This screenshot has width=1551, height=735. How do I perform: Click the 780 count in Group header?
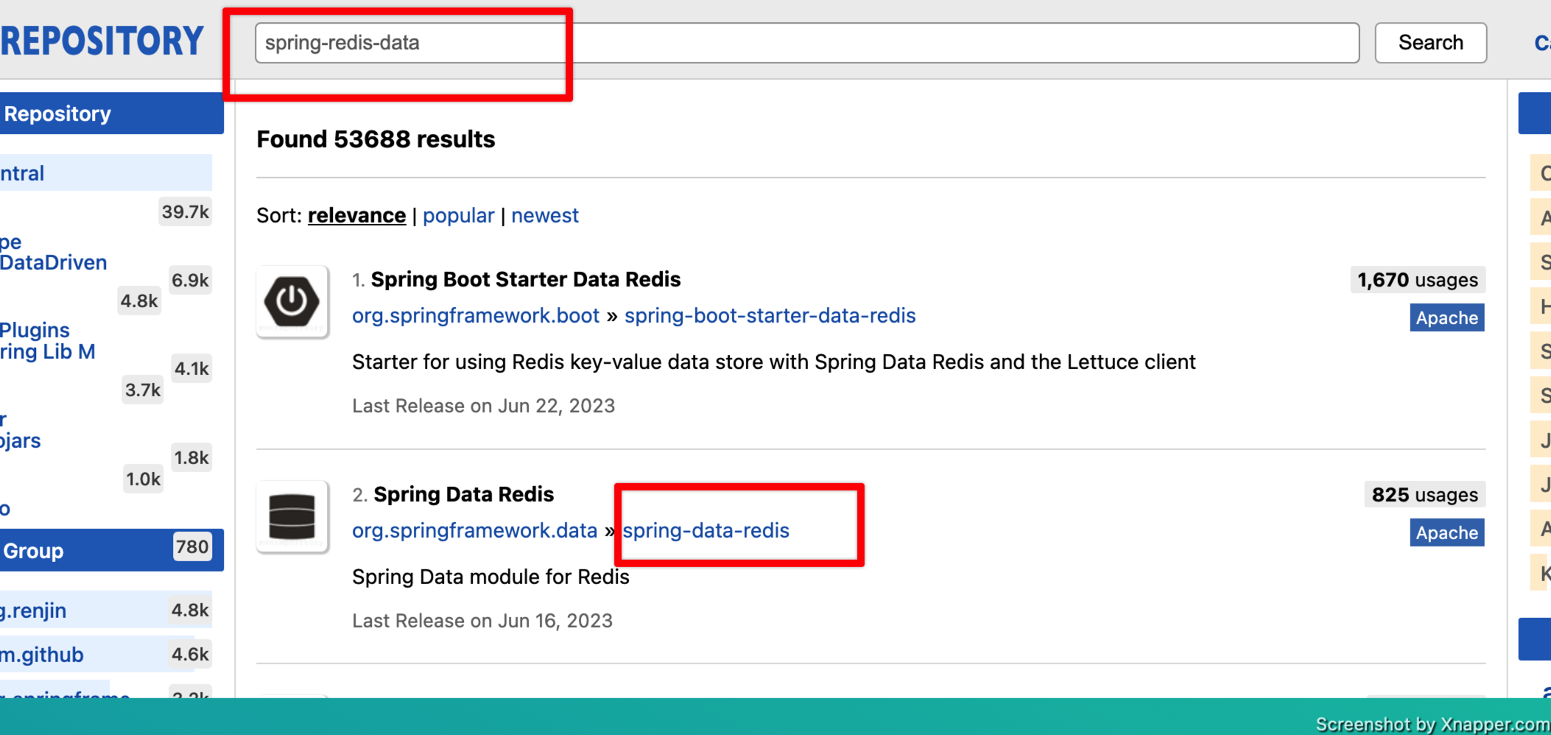tap(192, 547)
